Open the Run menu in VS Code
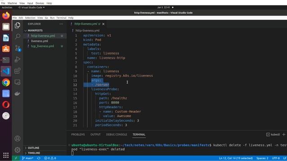Screen dimensions: 287x161 click(x=52, y=18)
